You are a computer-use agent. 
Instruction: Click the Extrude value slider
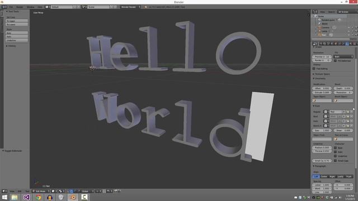coord(322,92)
